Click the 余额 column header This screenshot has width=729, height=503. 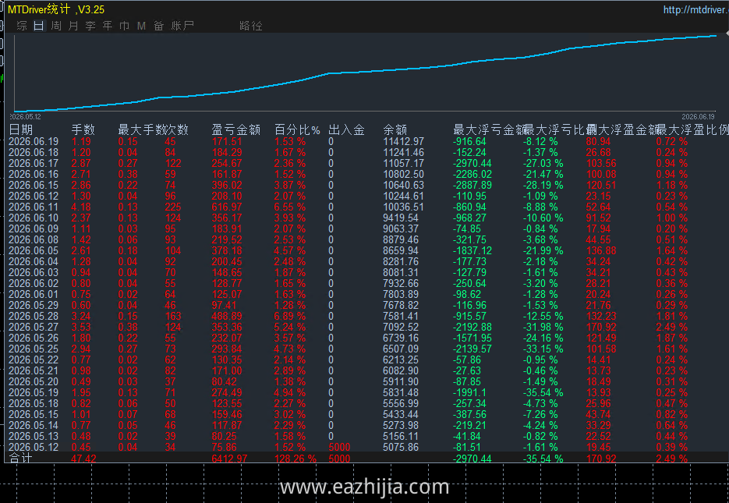click(x=395, y=129)
